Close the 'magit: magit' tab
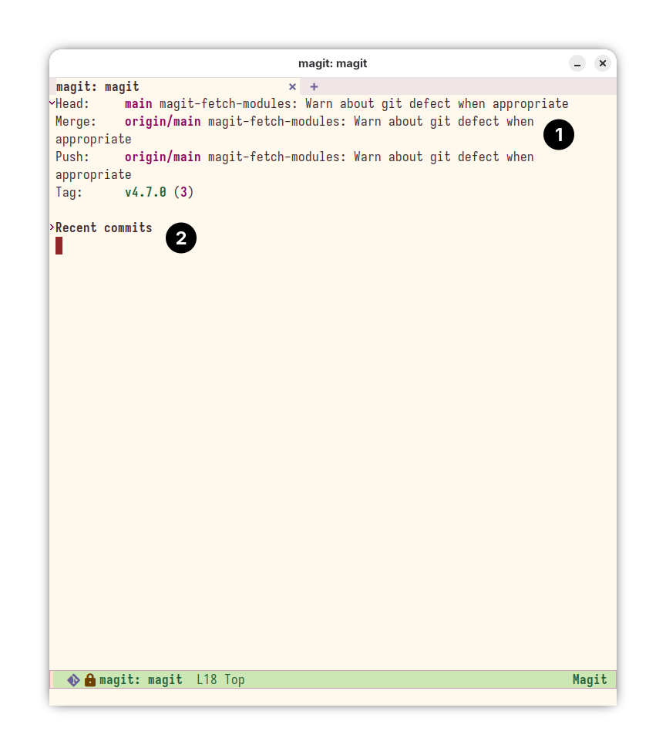 [292, 86]
